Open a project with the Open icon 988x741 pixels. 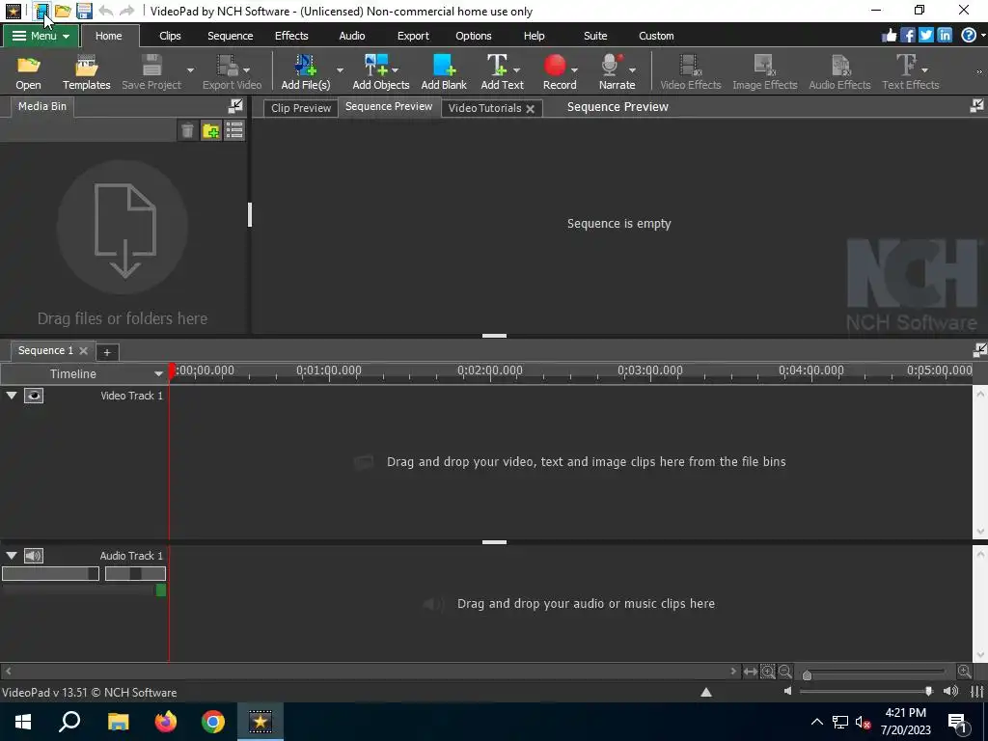tap(28, 72)
